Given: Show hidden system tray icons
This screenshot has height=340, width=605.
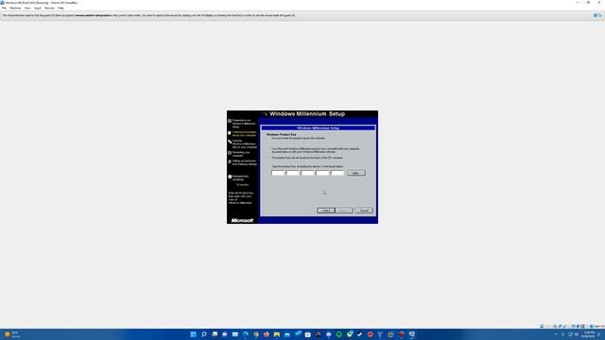Looking at the screenshot, I should coord(556,334).
